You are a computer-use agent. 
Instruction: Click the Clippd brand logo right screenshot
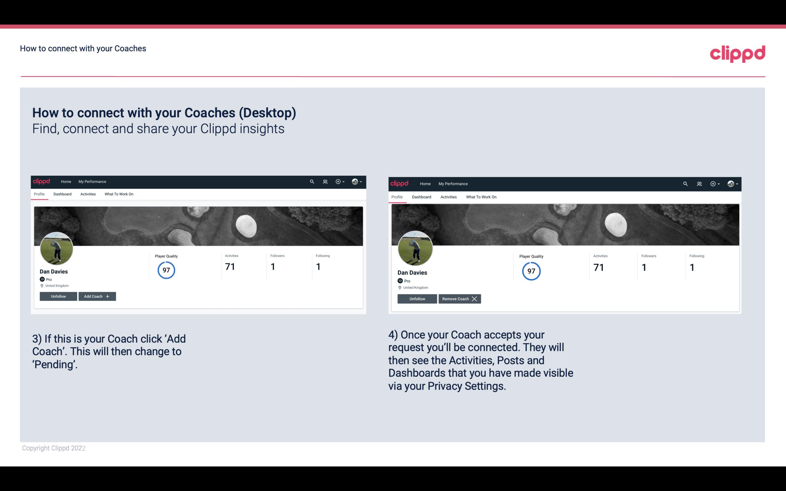coord(400,183)
